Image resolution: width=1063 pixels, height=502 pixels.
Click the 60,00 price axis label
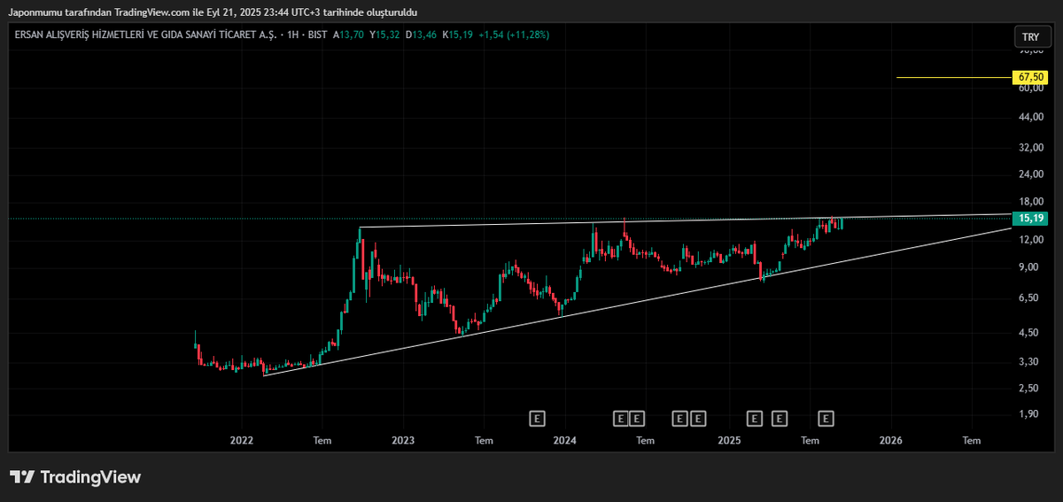pyautogui.click(x=1031, y=88)
